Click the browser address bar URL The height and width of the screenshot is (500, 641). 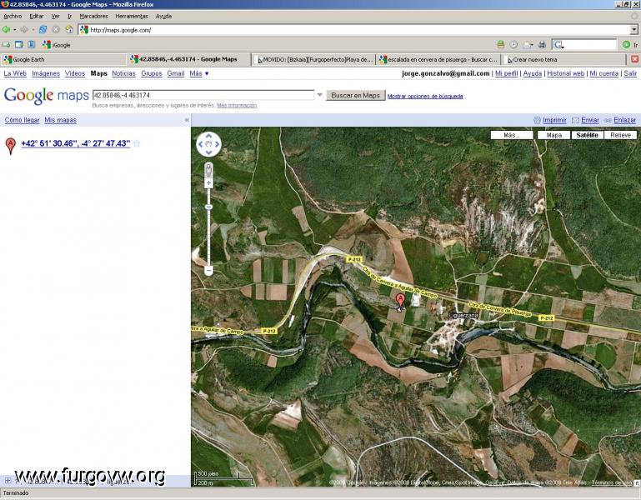click(x=355, y=30)
